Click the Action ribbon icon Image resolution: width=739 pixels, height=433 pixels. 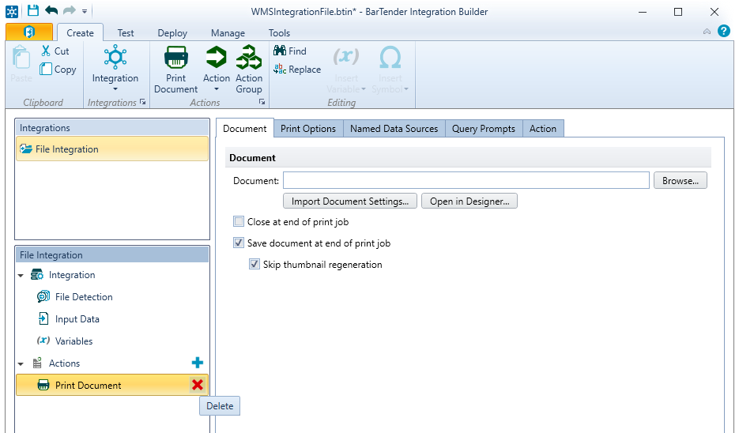(x=216, y=57)
